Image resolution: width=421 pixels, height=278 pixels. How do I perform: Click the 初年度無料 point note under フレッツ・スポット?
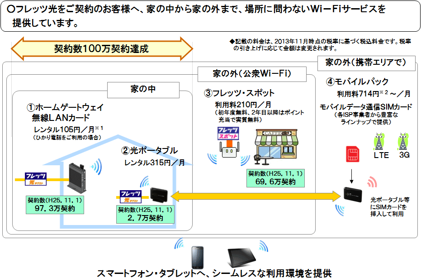tap(260, 116)
